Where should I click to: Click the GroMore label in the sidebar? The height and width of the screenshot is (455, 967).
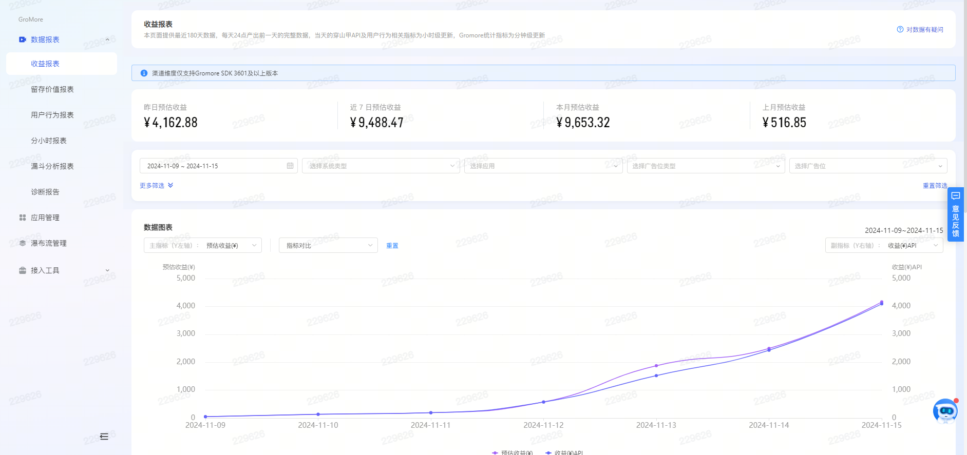coord(31,19)
